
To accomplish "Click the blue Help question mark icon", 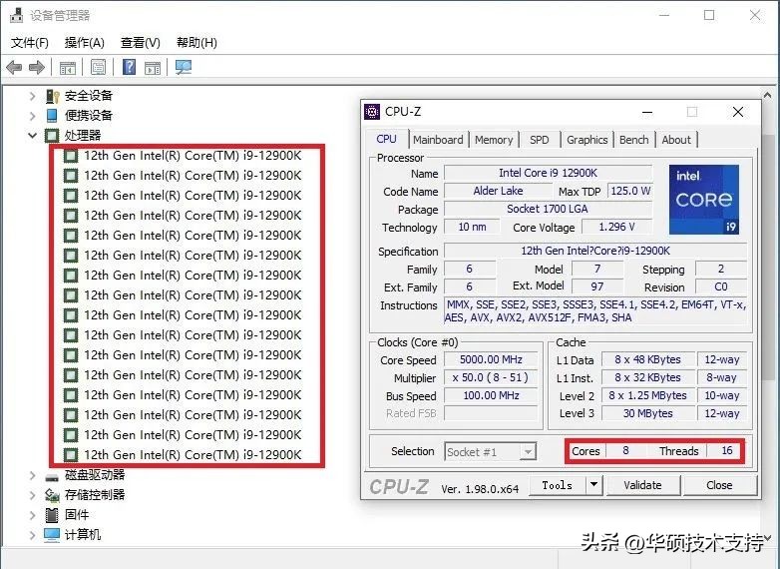I will (129, 67).
